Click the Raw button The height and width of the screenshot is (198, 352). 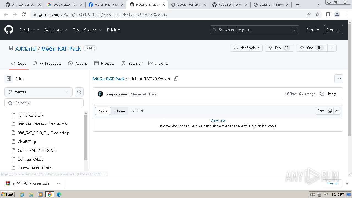click(x=321, y=111)
